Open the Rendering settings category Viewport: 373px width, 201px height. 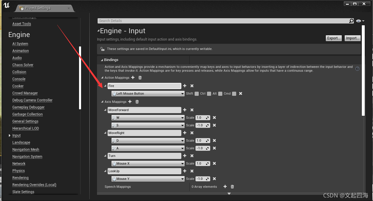(x=20, y=178)
